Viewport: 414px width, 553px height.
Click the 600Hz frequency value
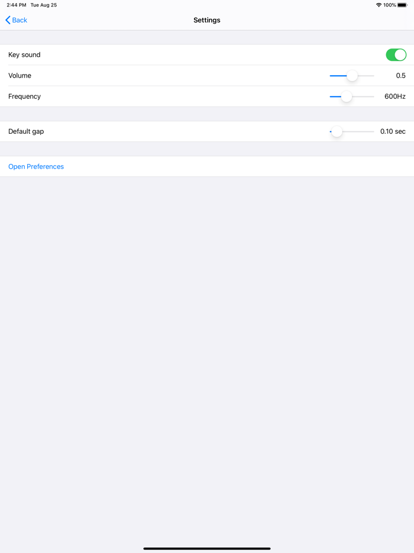(395, 97)
